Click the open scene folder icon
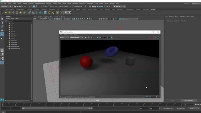The image size is (201, 113). [x=18, y=7]
